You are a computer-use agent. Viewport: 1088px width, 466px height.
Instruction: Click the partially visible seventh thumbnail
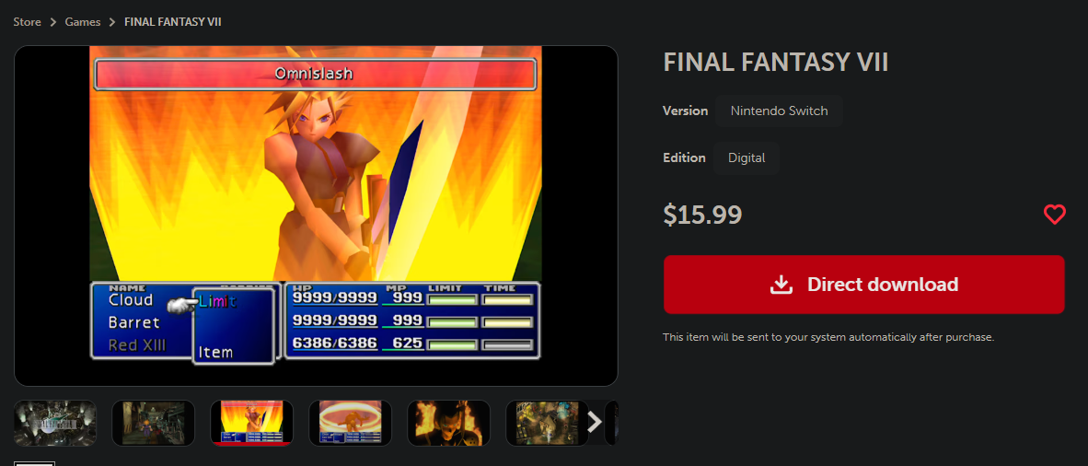611,423
